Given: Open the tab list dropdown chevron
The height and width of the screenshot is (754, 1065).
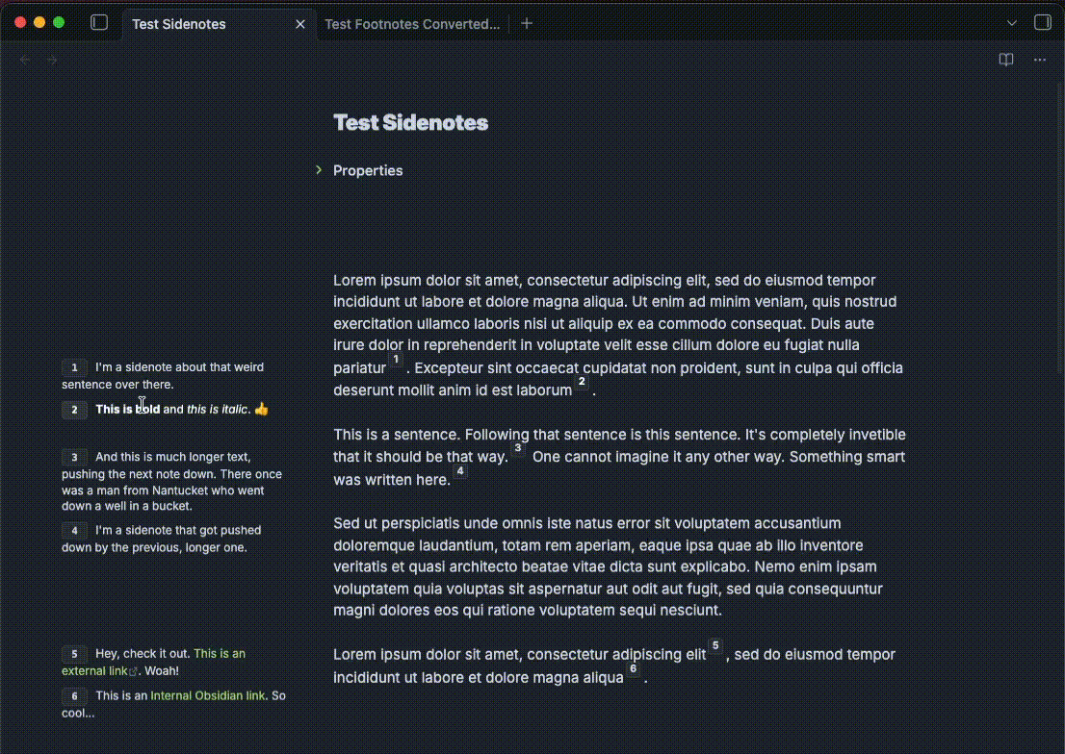Looking at the screenshot, I should 1011,22.
